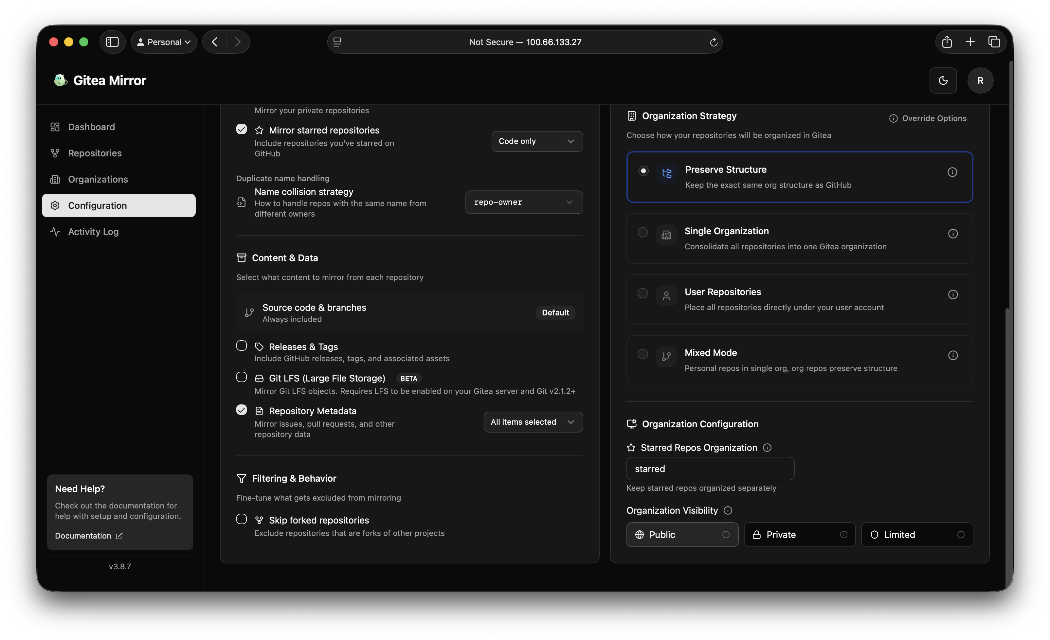Click info icon next to Starred Repos Organization
1050x640 pixels.
[767, 447]
